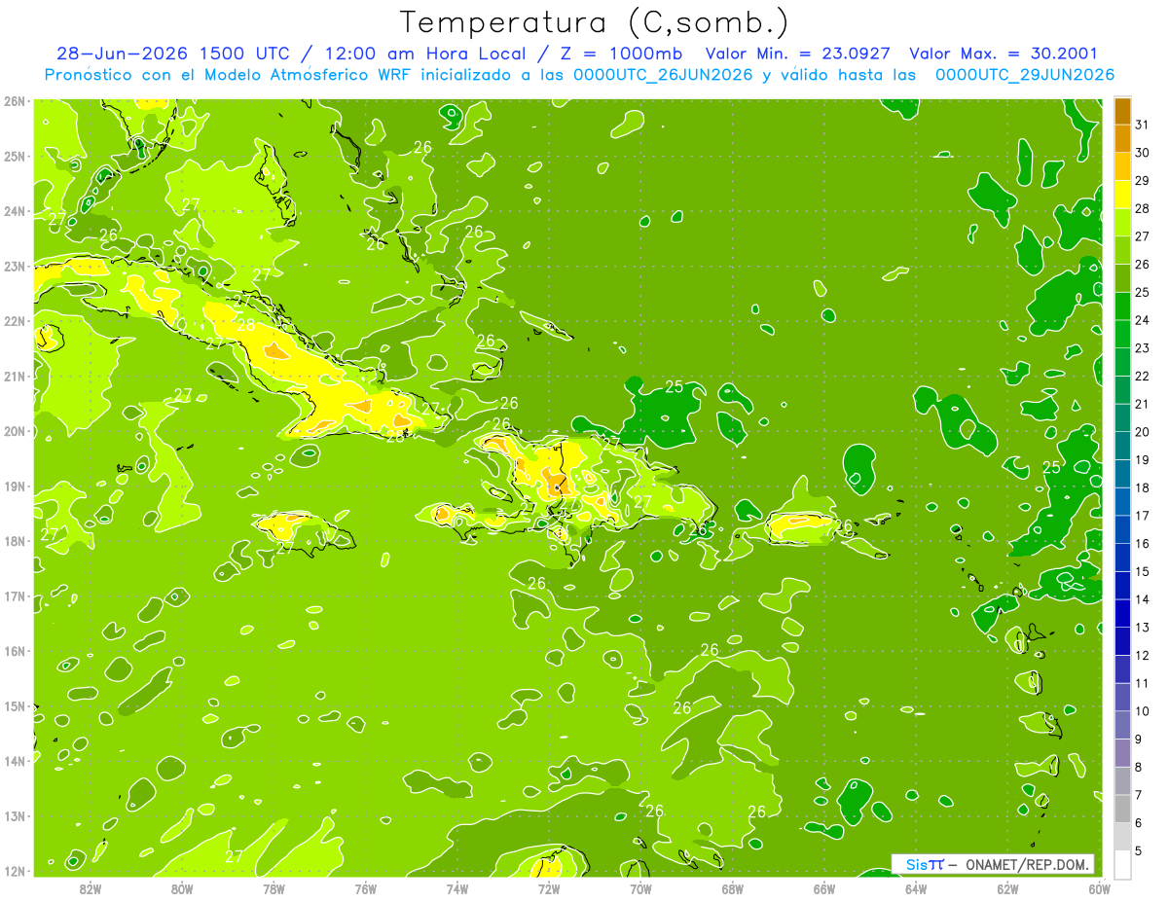1168x902 pixels.
Task: Click the longitude label "60W"
Action: (x=1100, y=888)
